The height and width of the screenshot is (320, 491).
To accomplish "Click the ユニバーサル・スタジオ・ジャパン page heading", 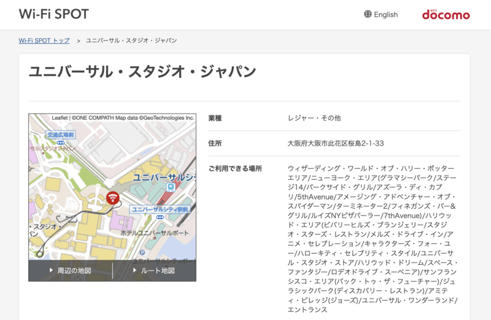I will pos(142,72).
